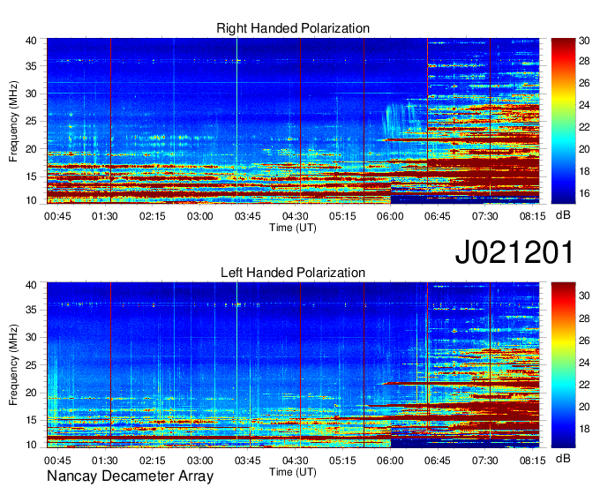Click the 25 MHz tick label on the top plot
This screenshot has width=600, height=487.
pos(31,121)
